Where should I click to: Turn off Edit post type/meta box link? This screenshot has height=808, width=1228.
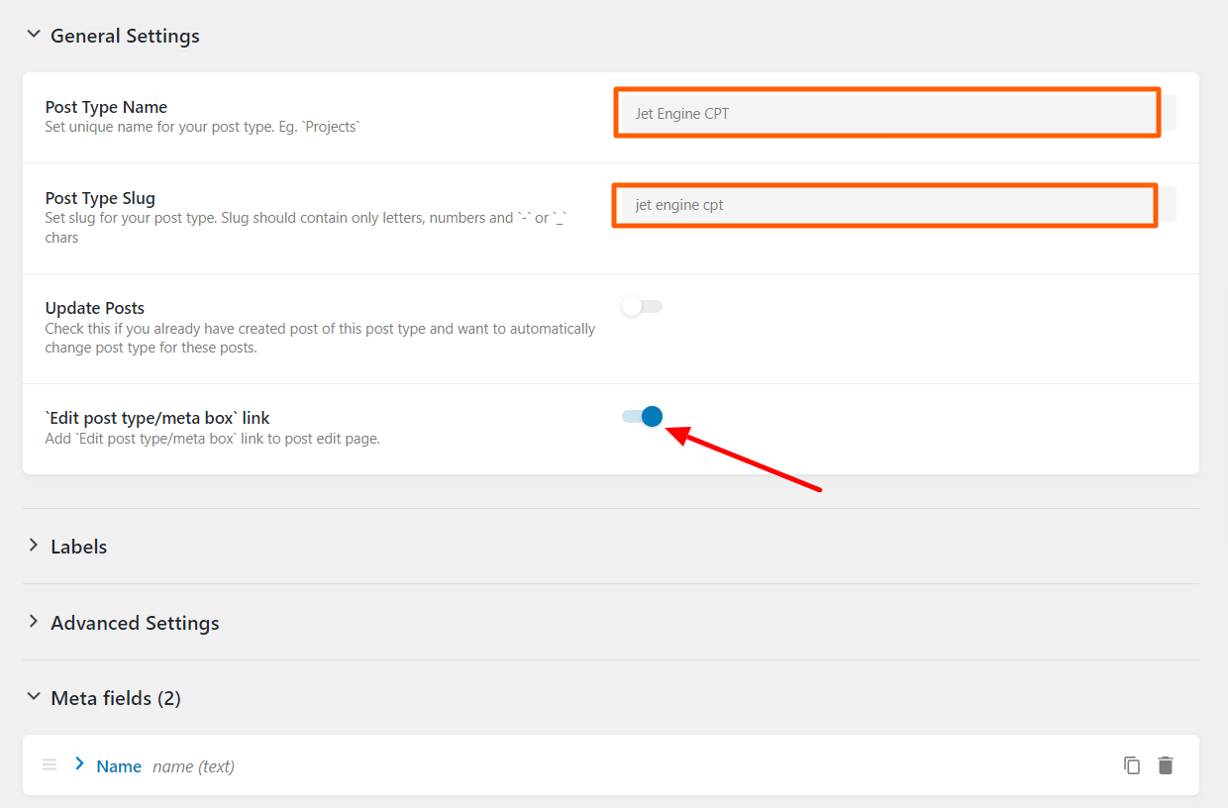(x=642, y=416)
